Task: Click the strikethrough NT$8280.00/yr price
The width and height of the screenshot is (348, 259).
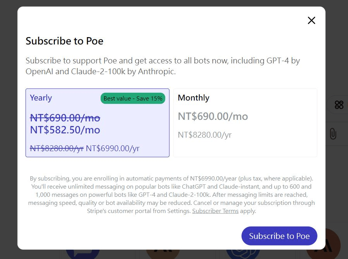Action: coord(57,148)
